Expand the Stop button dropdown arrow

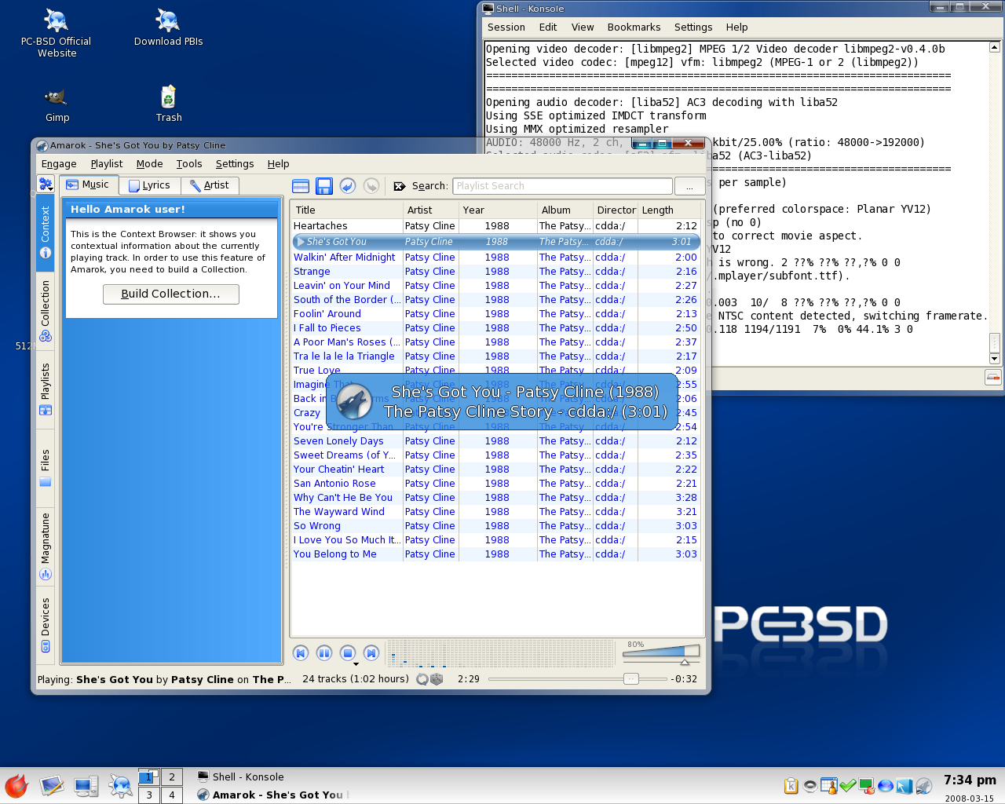tap(356, 664)
